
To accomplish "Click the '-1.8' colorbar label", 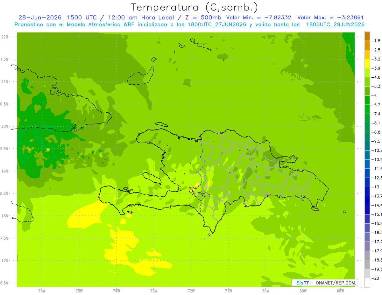I will click(x=376, y=41).
